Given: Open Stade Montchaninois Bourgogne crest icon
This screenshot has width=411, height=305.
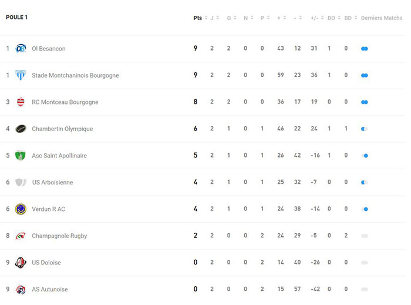Looking at the screenshot, I should [x=21, y=75].
